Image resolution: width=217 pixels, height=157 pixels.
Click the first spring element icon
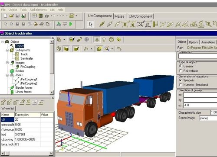[102, 24]
